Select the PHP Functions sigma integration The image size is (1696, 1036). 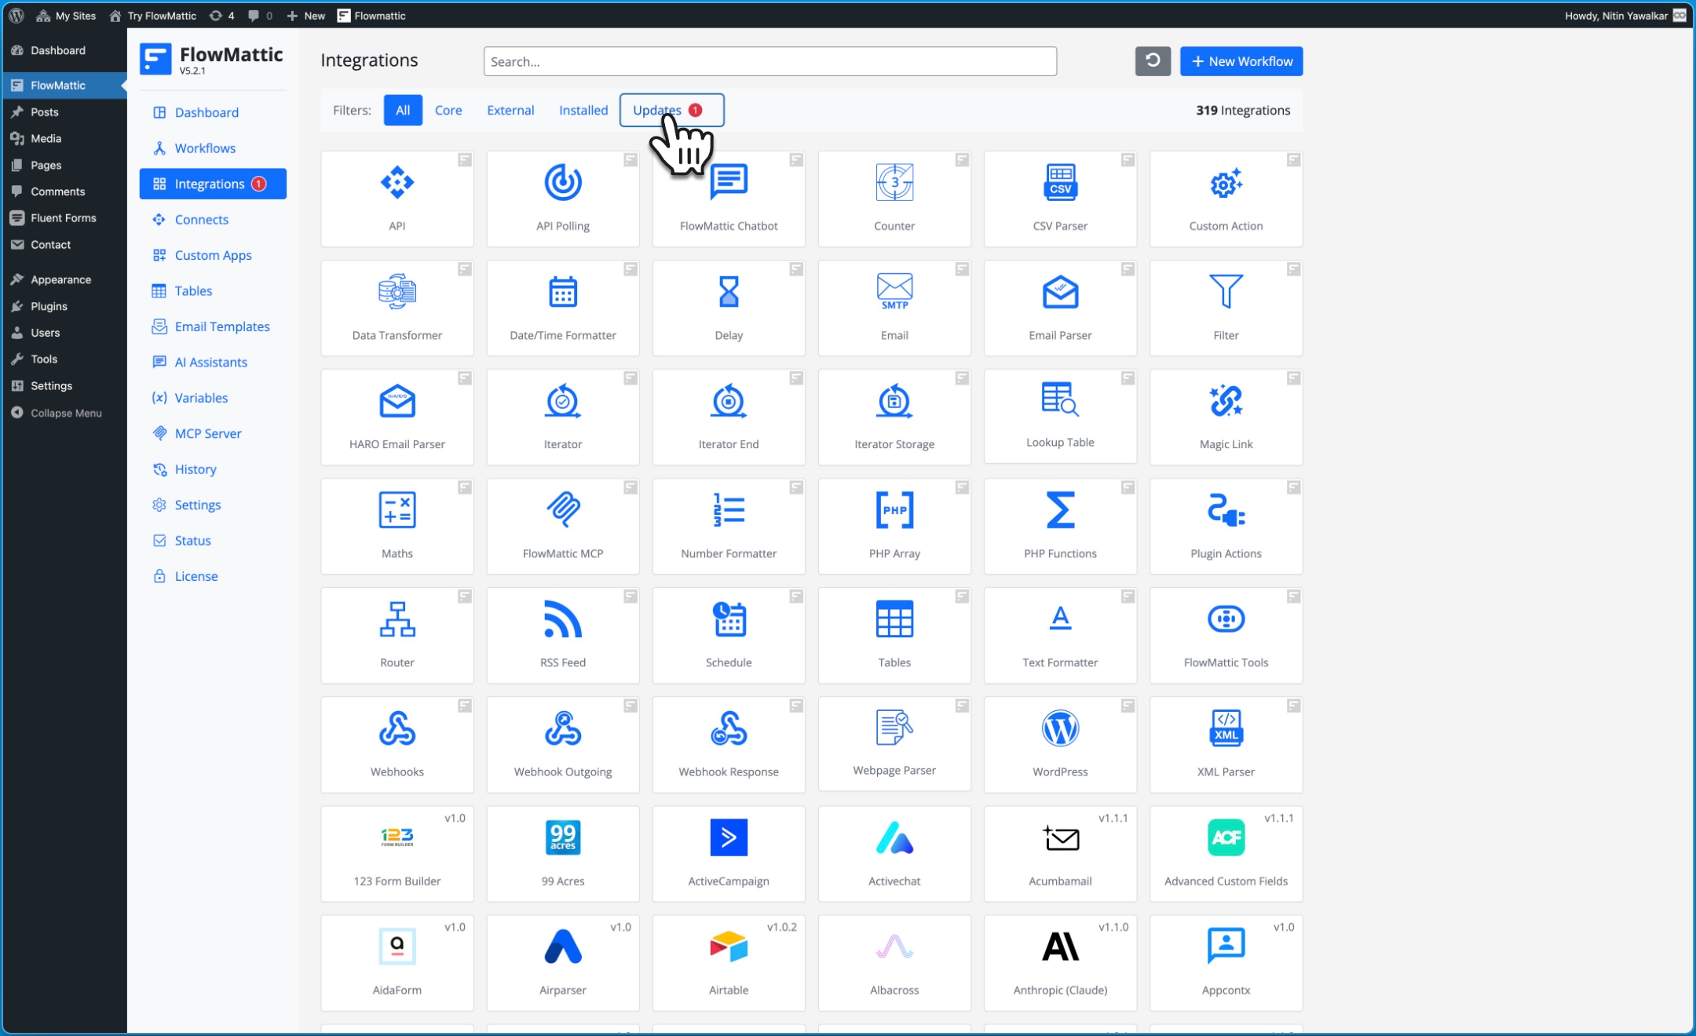1059,526
